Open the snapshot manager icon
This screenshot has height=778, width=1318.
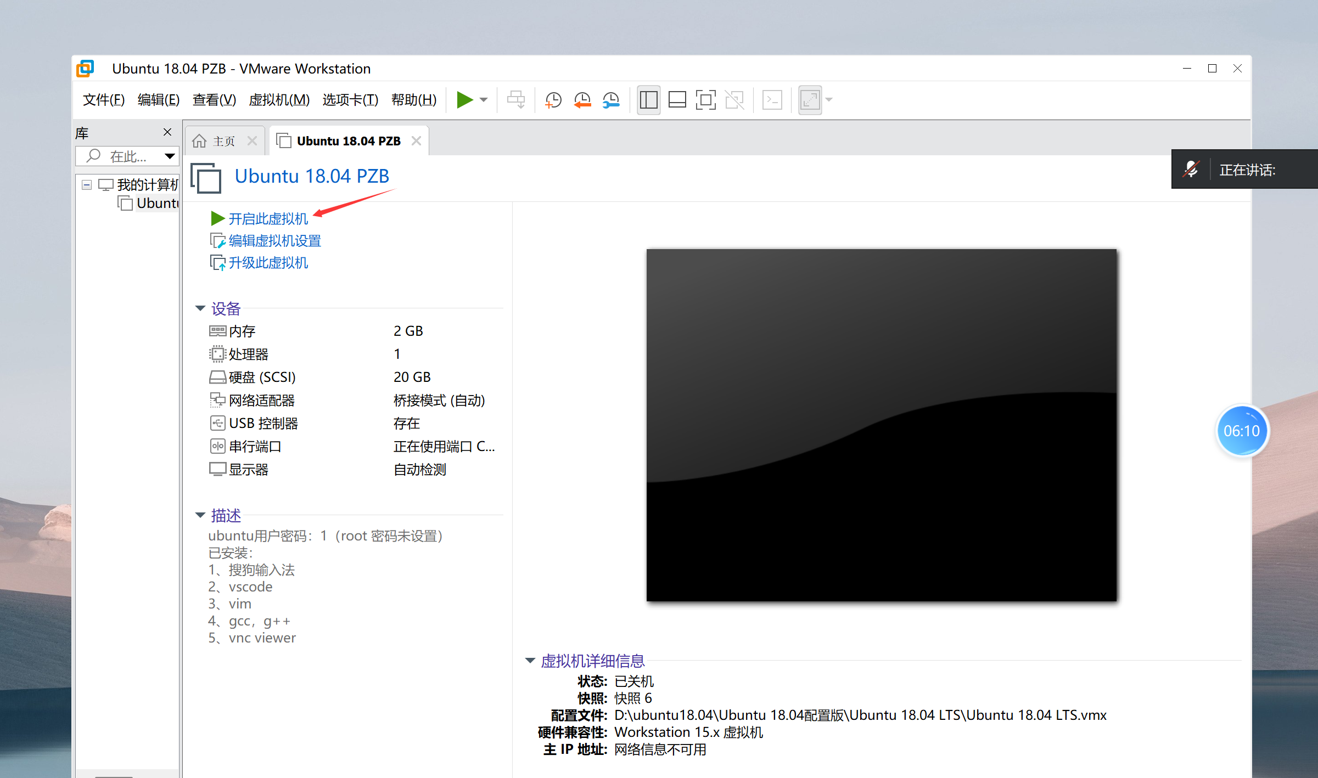click(610, 100)
